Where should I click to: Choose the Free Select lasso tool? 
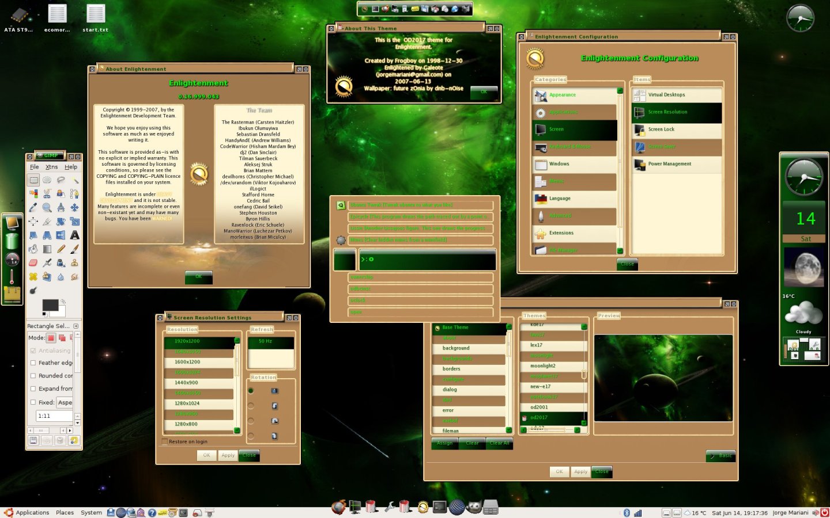click(x=61, y=180)
